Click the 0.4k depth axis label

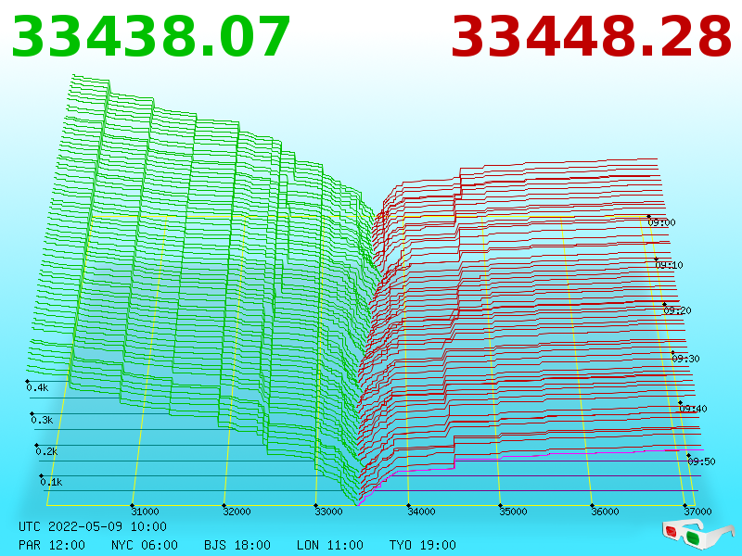point(37,387)
